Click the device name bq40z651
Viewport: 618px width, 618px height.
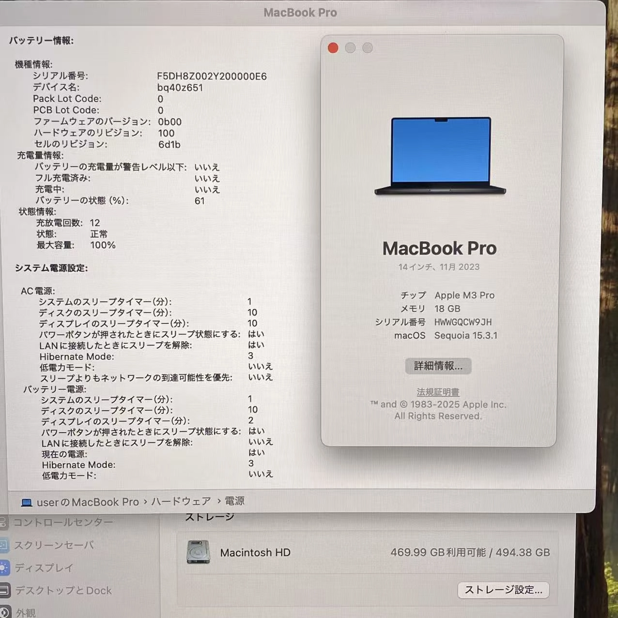pos(180,88)
